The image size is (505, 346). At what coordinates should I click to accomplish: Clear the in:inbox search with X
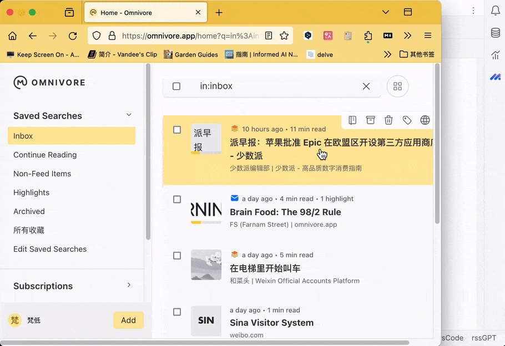(366, 86)
